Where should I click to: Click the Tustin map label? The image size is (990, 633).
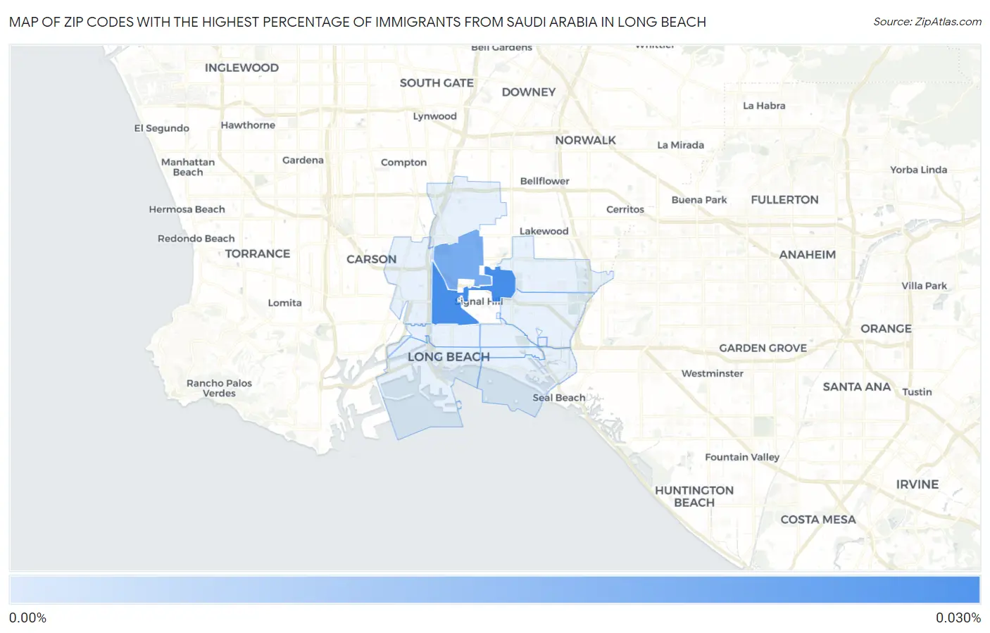click(x=917, y=391)
